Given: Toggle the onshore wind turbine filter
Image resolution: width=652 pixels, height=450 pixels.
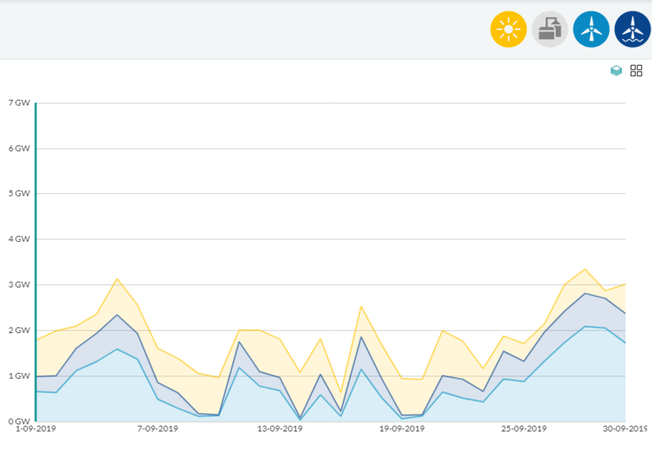Looking at the screenshot, I should 591,30.
